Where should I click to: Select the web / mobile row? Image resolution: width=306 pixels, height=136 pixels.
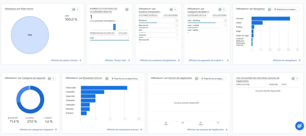[x=207, y=26]
